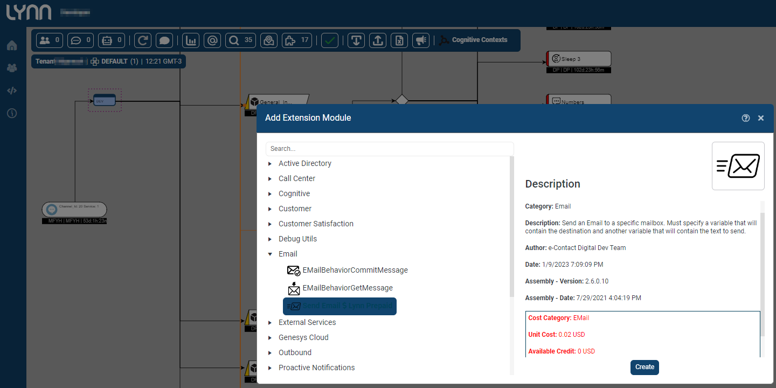Open the users counter button in toolbar
Image resolution: width=776 pixels, height=388 pixels.
click(x=50, y=40)
